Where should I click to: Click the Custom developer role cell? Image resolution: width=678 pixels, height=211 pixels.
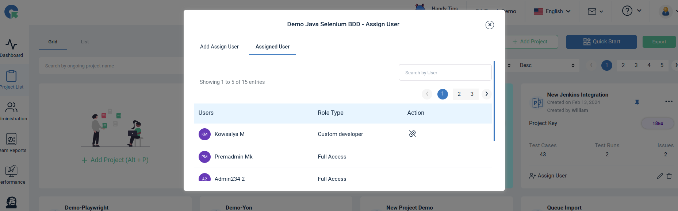[340, 134]
